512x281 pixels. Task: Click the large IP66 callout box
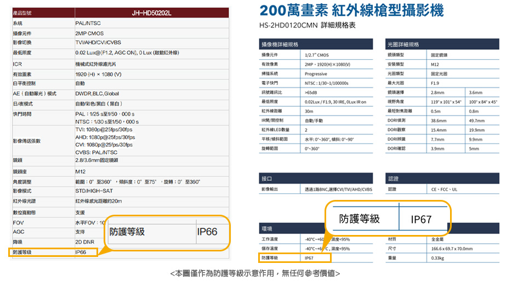tap(168, 233)
